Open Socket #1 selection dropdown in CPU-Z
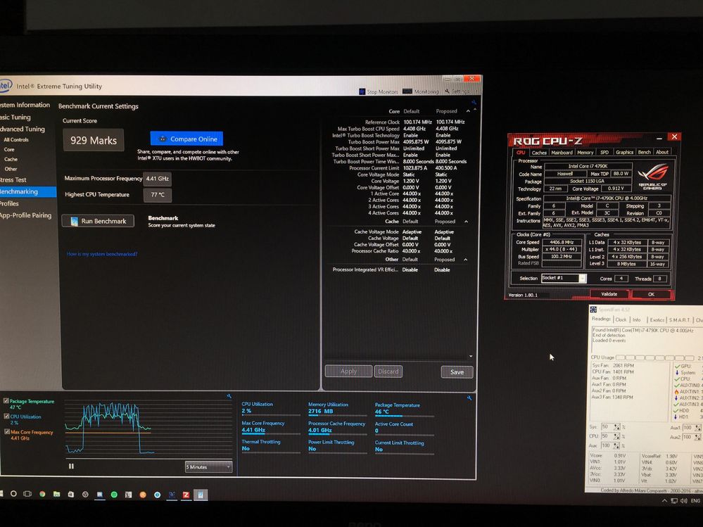This screenshot has width=703, height=527. point(582,279)
